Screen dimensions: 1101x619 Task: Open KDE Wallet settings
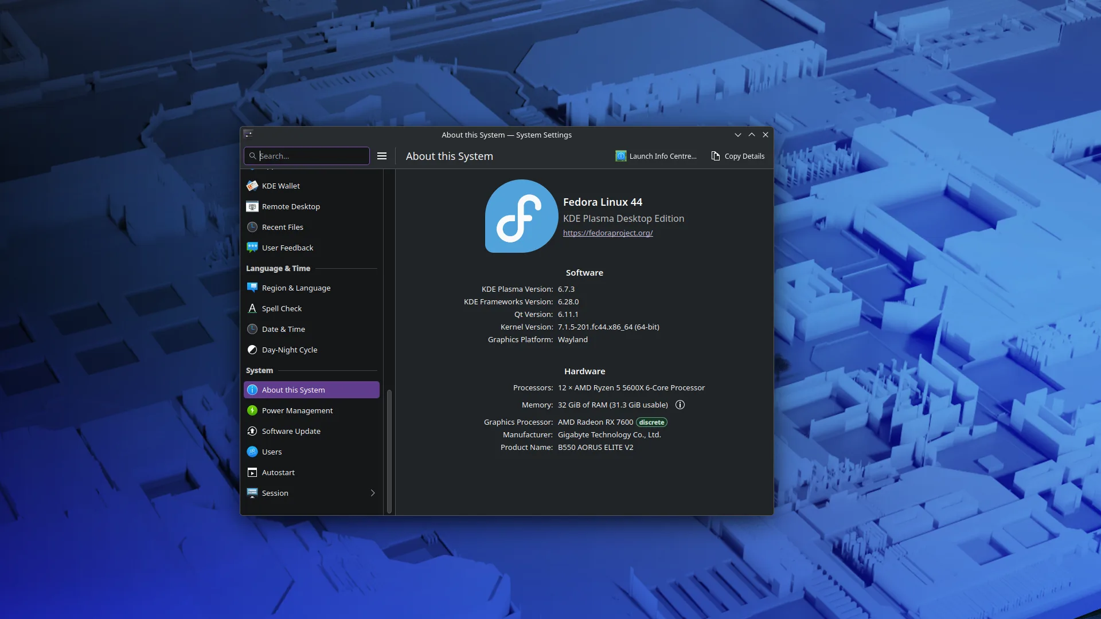coord(311,186)
